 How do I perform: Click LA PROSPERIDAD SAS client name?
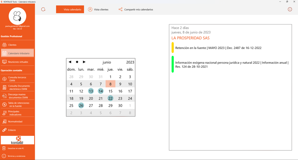pos(190,38)
